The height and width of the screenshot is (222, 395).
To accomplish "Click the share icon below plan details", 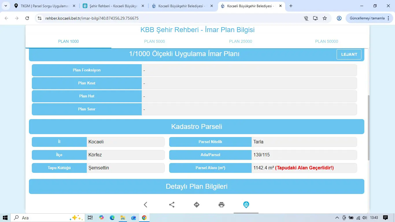I will (x=172, y=205).
